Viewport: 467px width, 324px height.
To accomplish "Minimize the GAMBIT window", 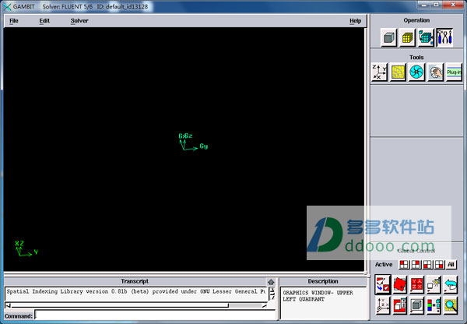I will tap(424, 5).
